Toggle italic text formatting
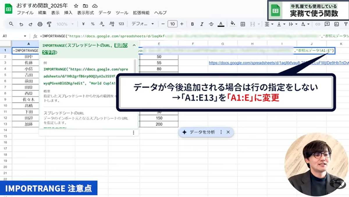Screen dimensions: 349x197 pyautogui.click(x=202, y=24)
